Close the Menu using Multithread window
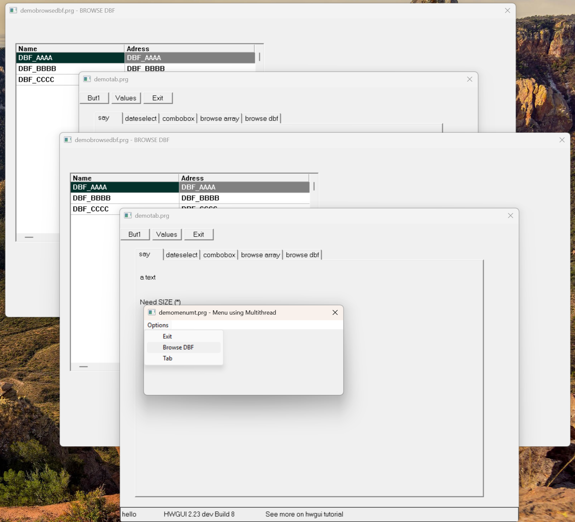The image size is (575, 522). [335, 312]
